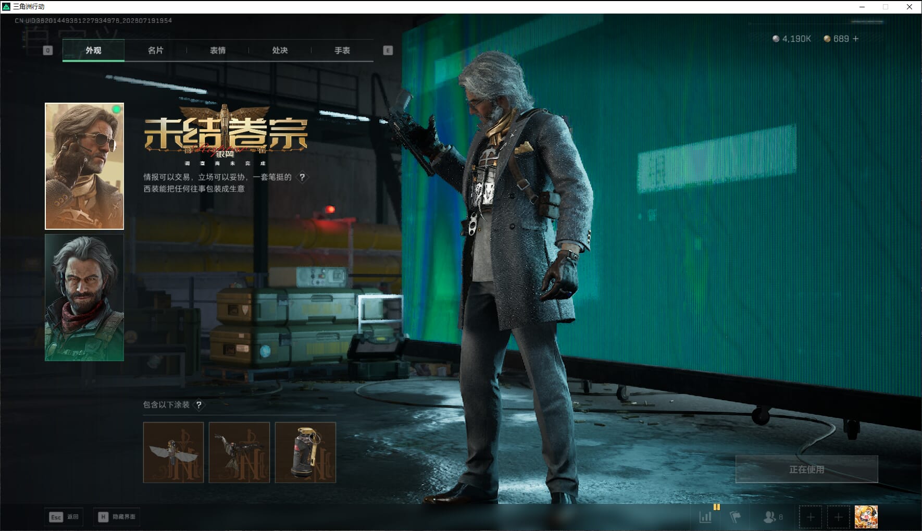Open the 表情 tab
This screenshot has height=531, width=922.
[218, 51]
